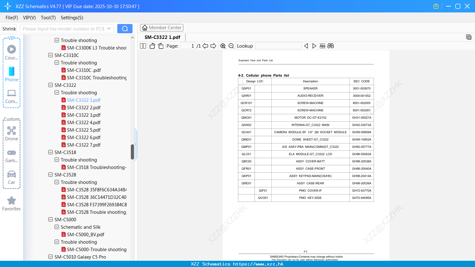Zoom out of the PDF
Image resolution: width=475 pixels, height=267 pixels.
[231, 46]
